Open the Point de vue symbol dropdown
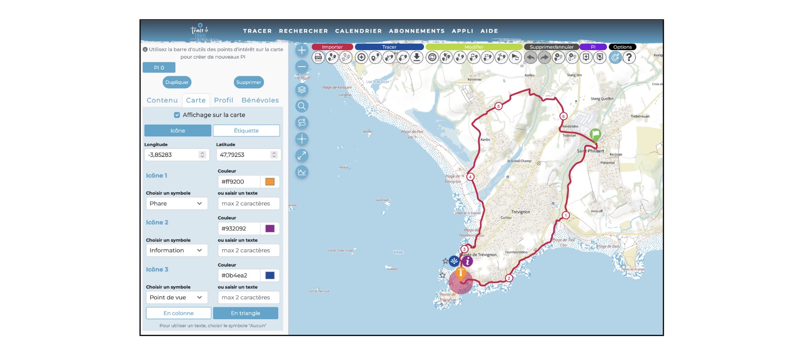 [176, 298]
